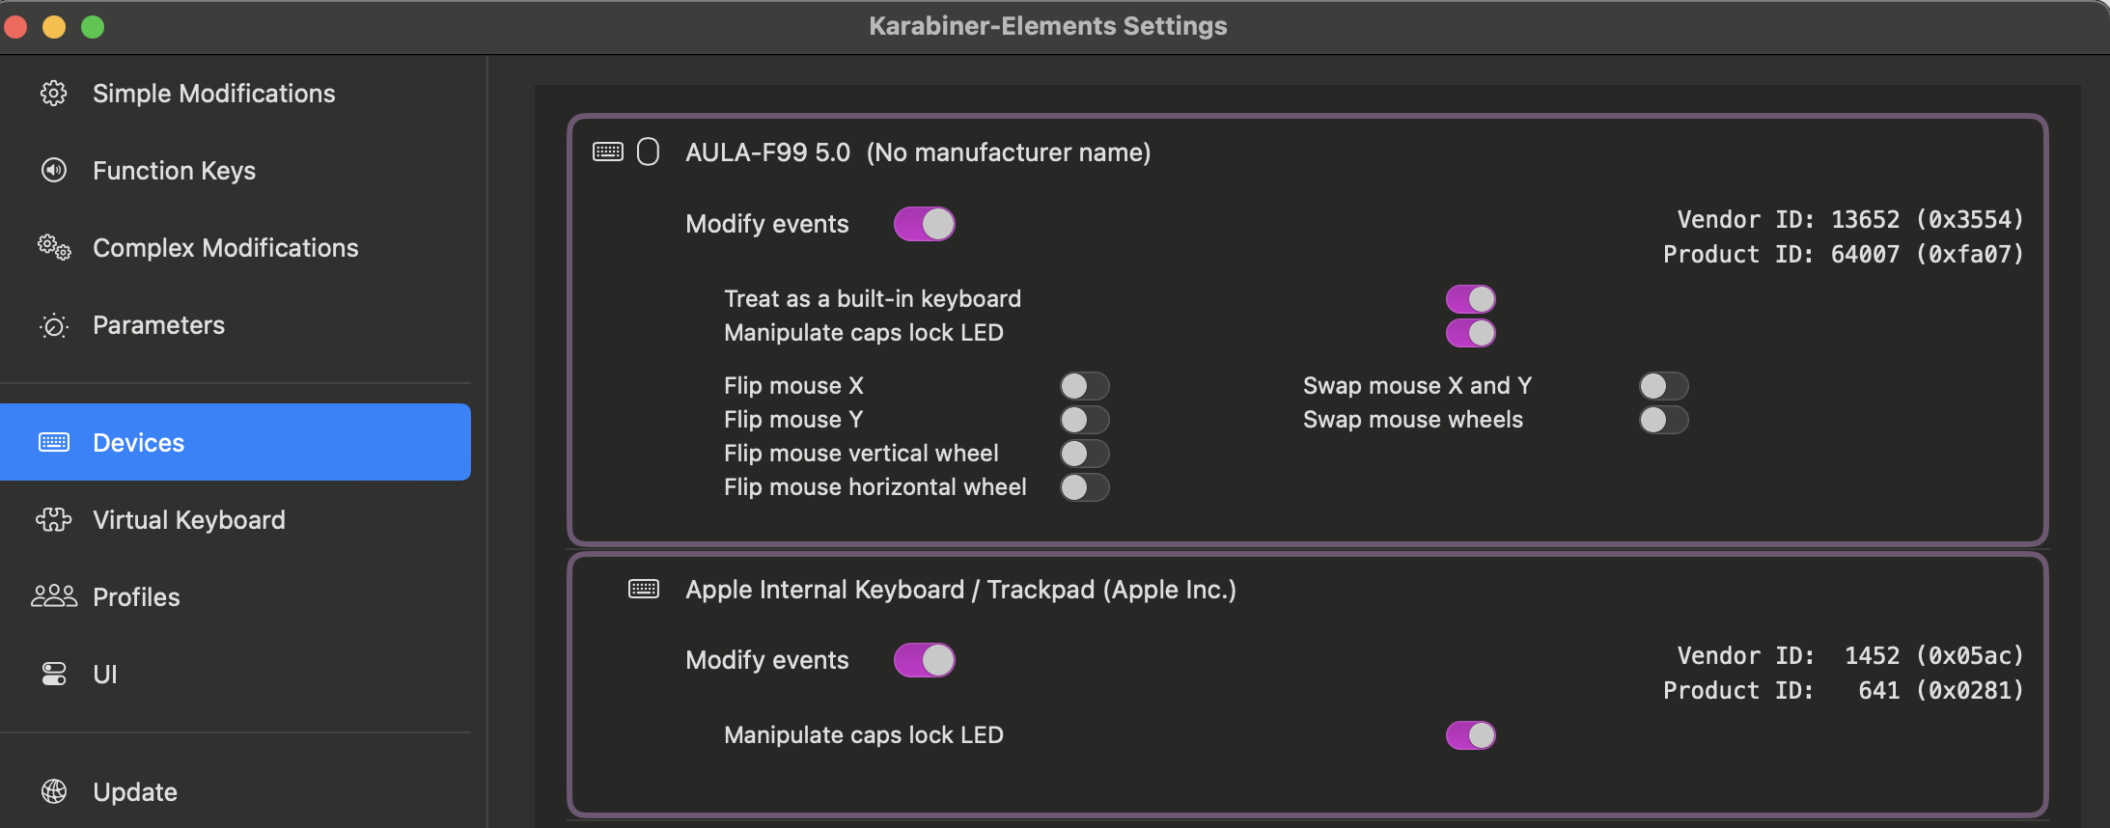Enable Flip mouse X
This screenshot has height=828, width=2110.
coord(1085,386)
